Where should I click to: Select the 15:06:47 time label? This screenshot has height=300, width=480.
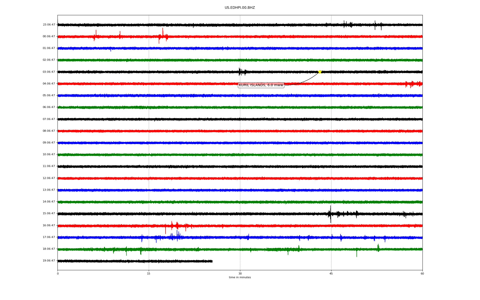click(x=49, y=213)
